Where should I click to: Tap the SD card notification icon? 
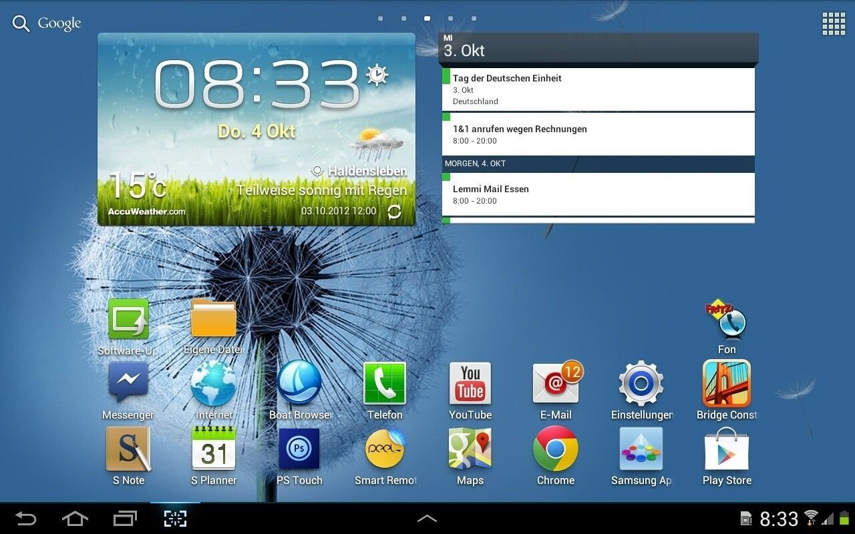pyautogui.click(x=747, y=519)
